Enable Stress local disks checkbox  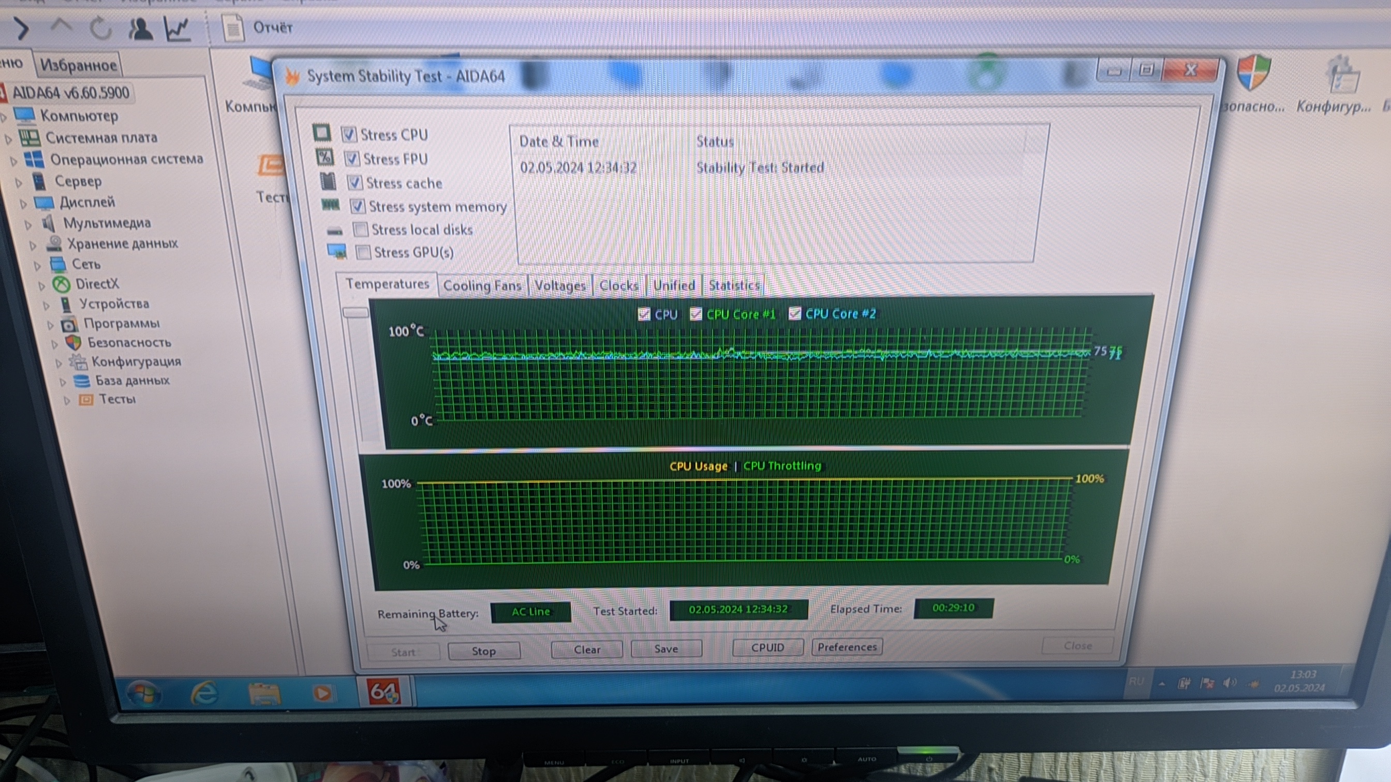pyautogui.click(x=360, y=229)
